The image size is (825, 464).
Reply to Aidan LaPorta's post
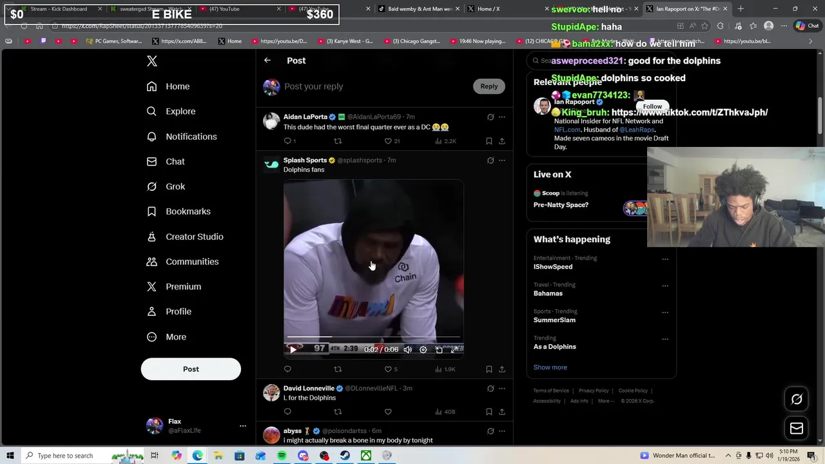pyautogui.click(x=288, y=141)
